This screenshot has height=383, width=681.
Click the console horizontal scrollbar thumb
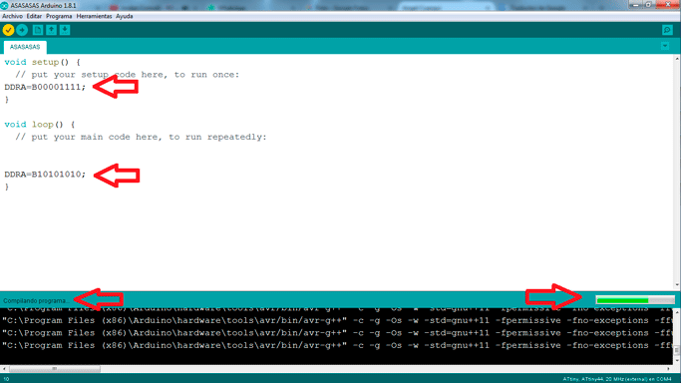tap(55, 369)
